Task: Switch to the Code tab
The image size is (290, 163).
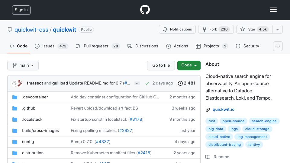Action: tap(18, 46)
